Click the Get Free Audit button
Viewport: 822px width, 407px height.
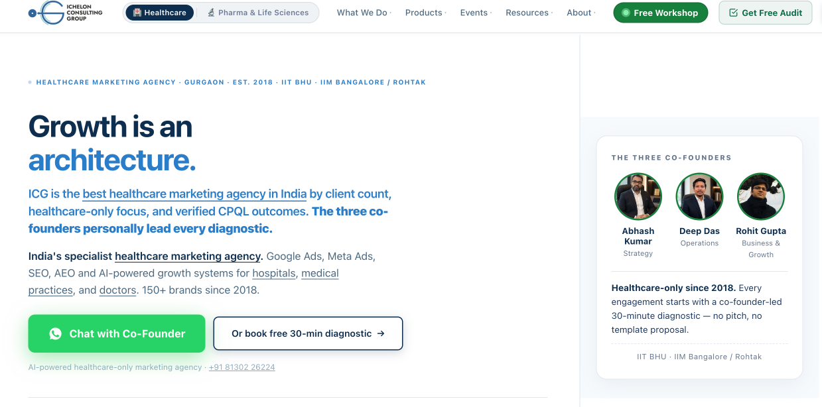click(x=765, y=13)
